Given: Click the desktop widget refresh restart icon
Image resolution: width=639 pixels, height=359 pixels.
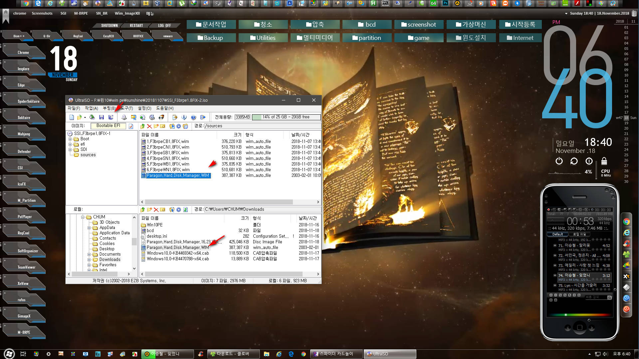Looking at the screenshot, I should point(574,161).
